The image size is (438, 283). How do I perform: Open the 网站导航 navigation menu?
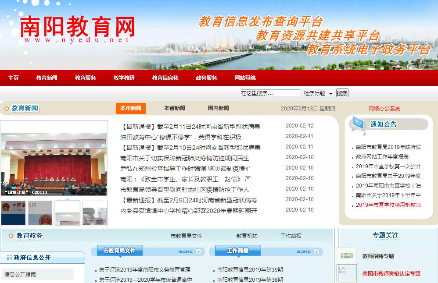(x=245, y=78)
